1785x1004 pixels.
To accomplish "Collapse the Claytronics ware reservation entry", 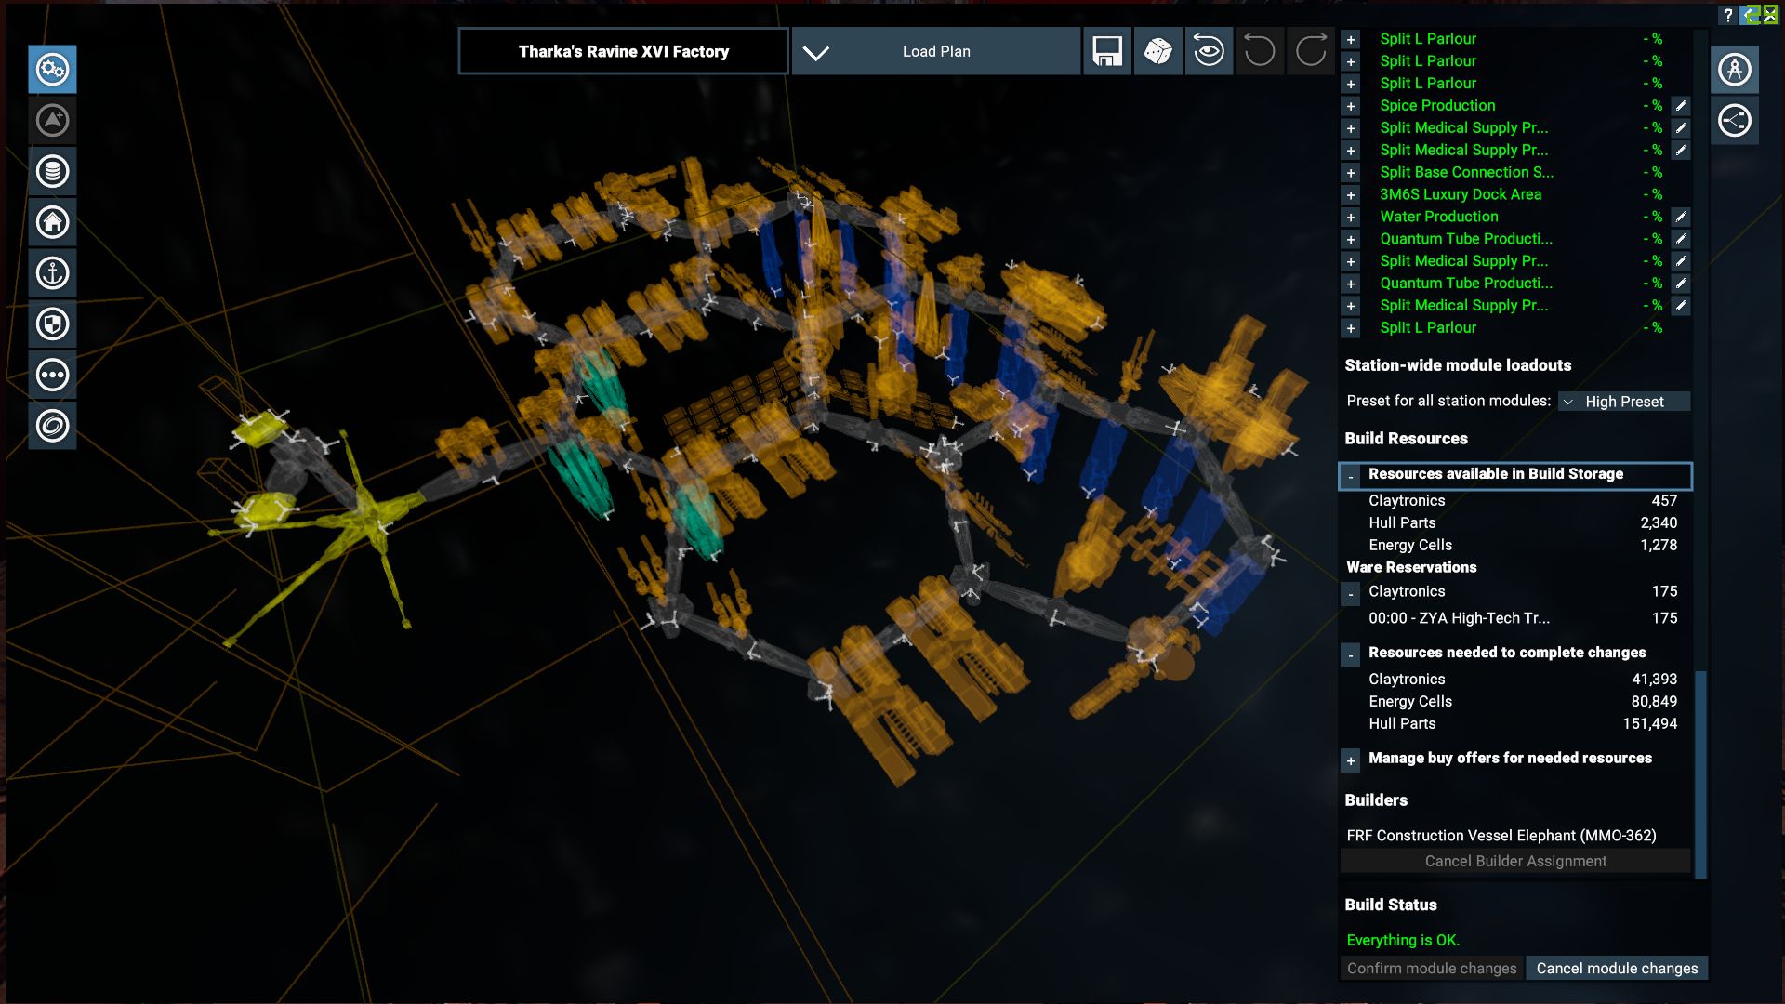I will tap(1351, 592).
